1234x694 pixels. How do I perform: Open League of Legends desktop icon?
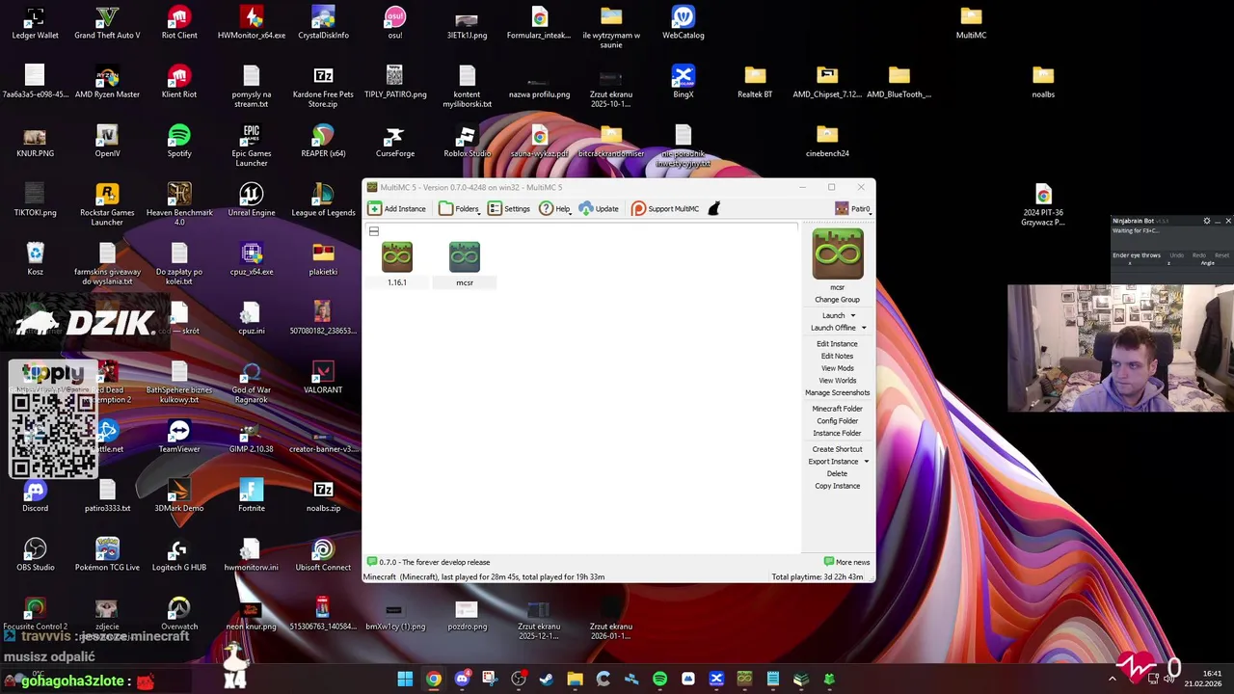point(323,200)
